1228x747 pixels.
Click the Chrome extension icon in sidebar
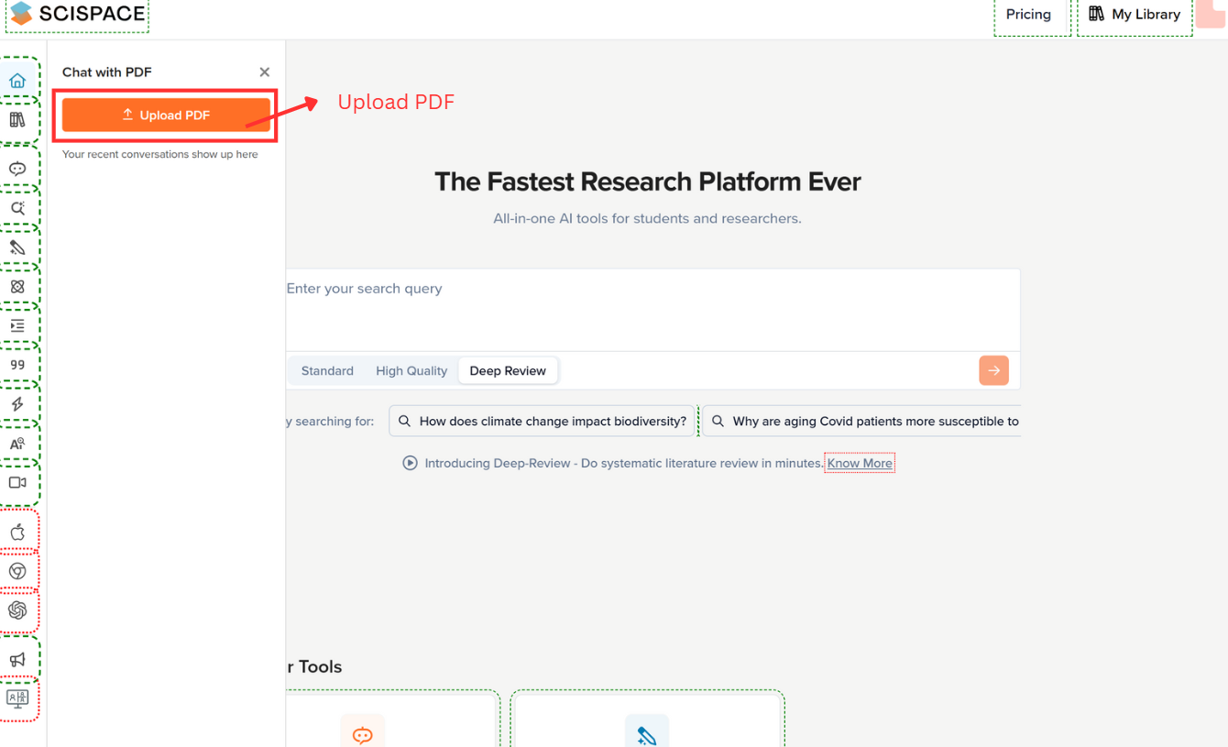coord(17,571)
